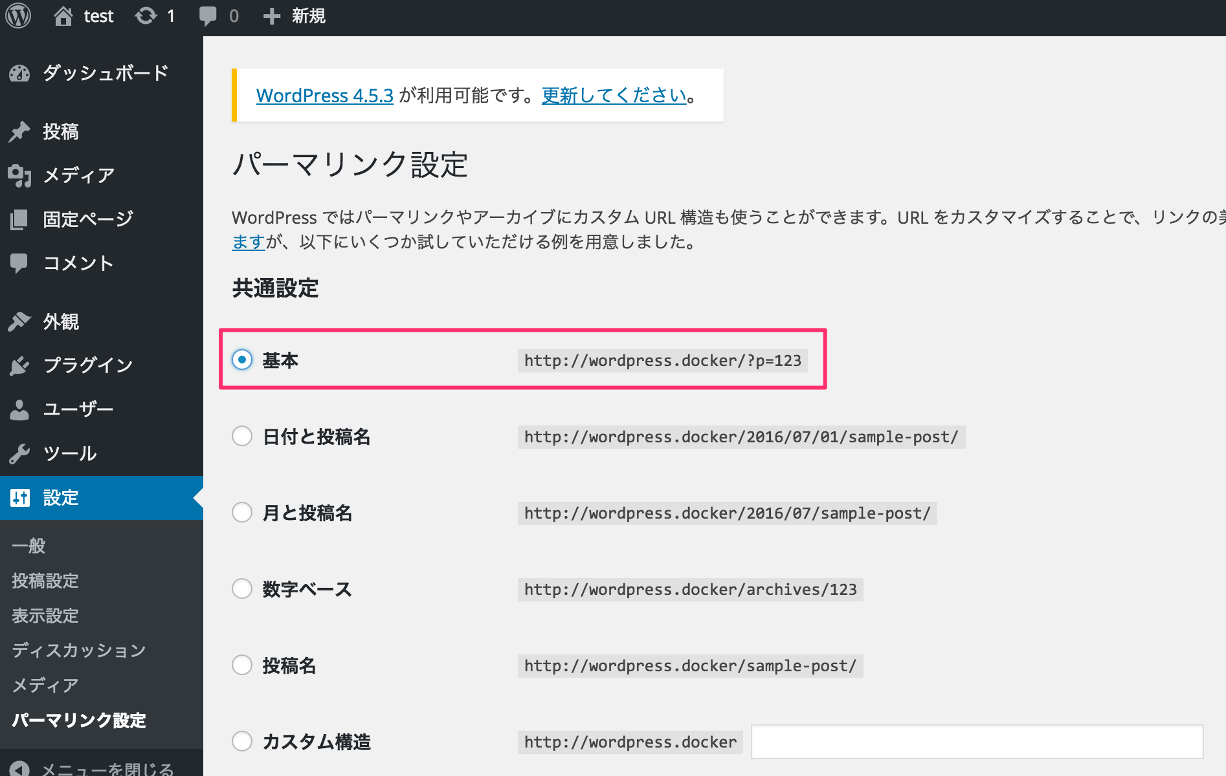Open 投稿設定 submenu item
The image size is (1226, 776).
45,581
